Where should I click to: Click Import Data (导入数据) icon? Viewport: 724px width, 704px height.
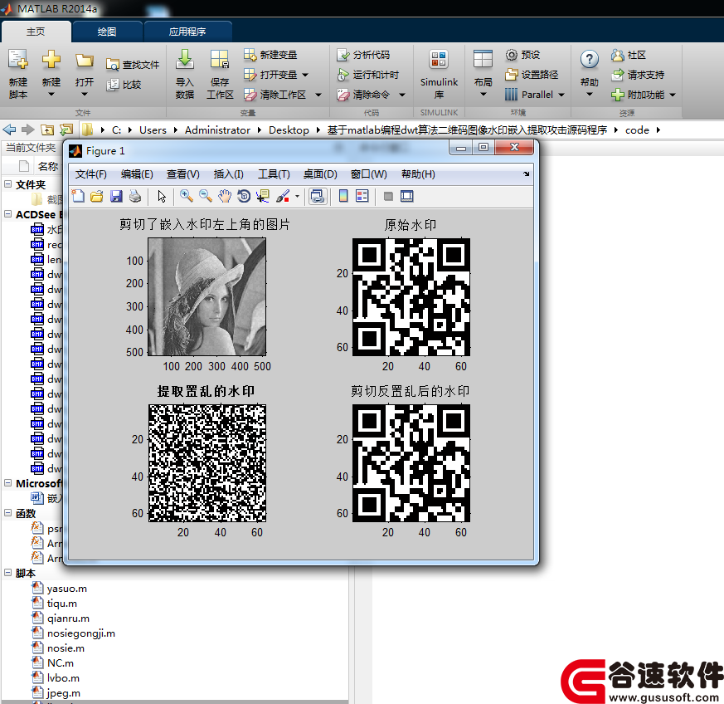coord(185,59)
